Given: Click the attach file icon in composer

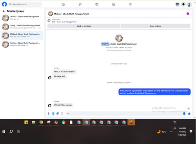Looking at the screenshot, I should point(53,113).
